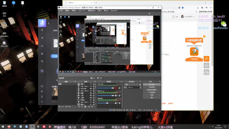
Task: Decrease transition duration stepper down arrow
Action: tap(140, 88)
